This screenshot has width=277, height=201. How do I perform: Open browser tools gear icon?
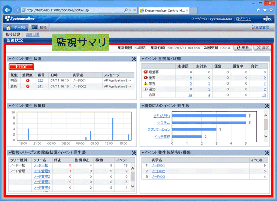tap(271, 10)
